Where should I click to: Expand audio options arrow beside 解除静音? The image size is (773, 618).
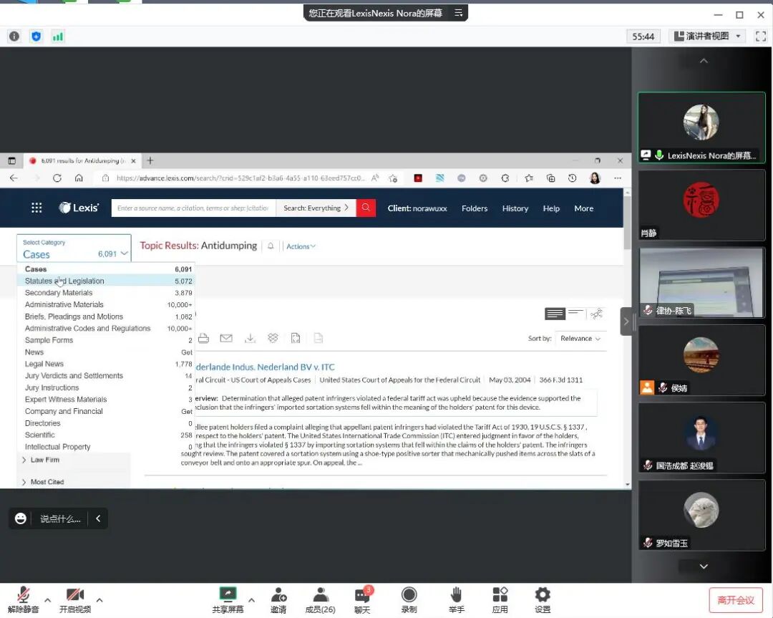click(48, 600)
